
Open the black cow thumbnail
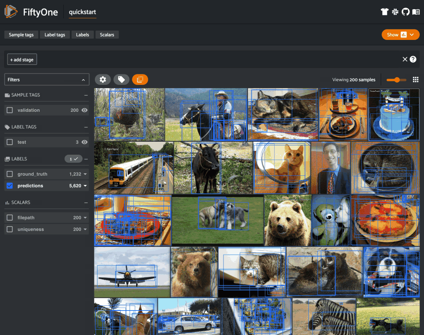click(213, 168)
